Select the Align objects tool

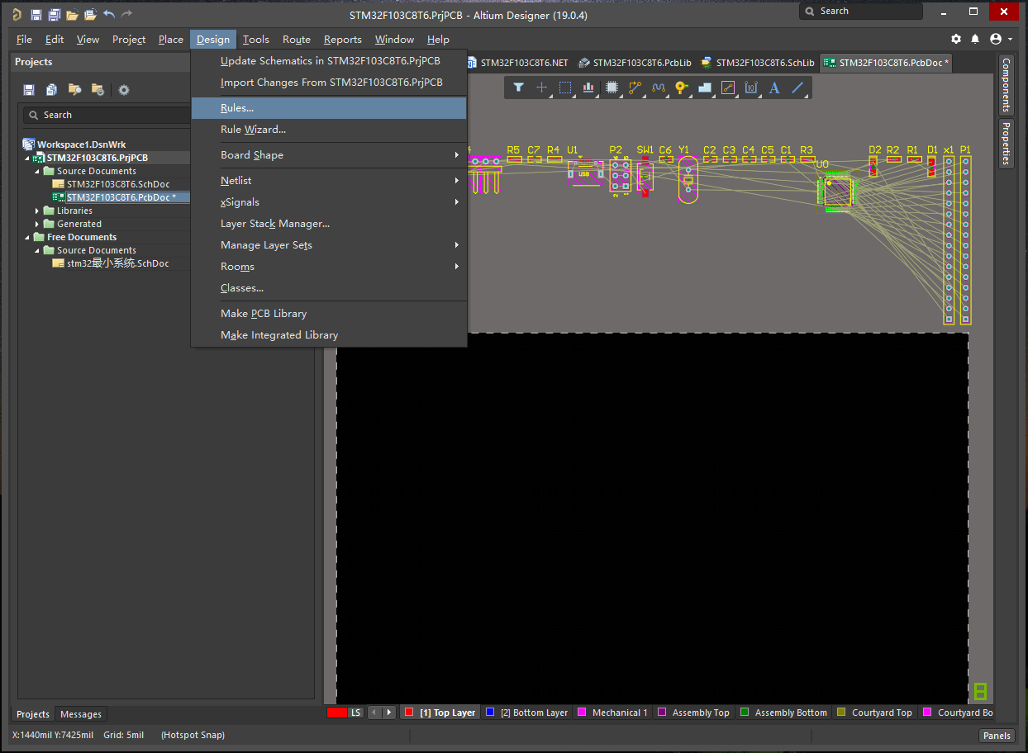(588, 88)
